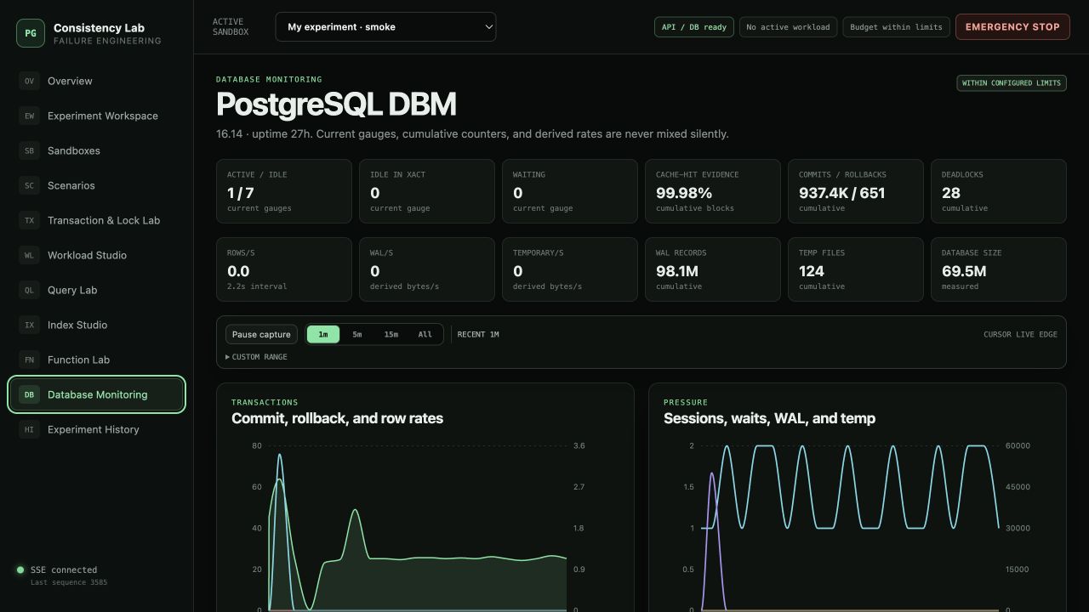Click the Temp Files 124 card
Image resolution: width=1089 pixels, height=612 pixels.
(x=856, y=269)
